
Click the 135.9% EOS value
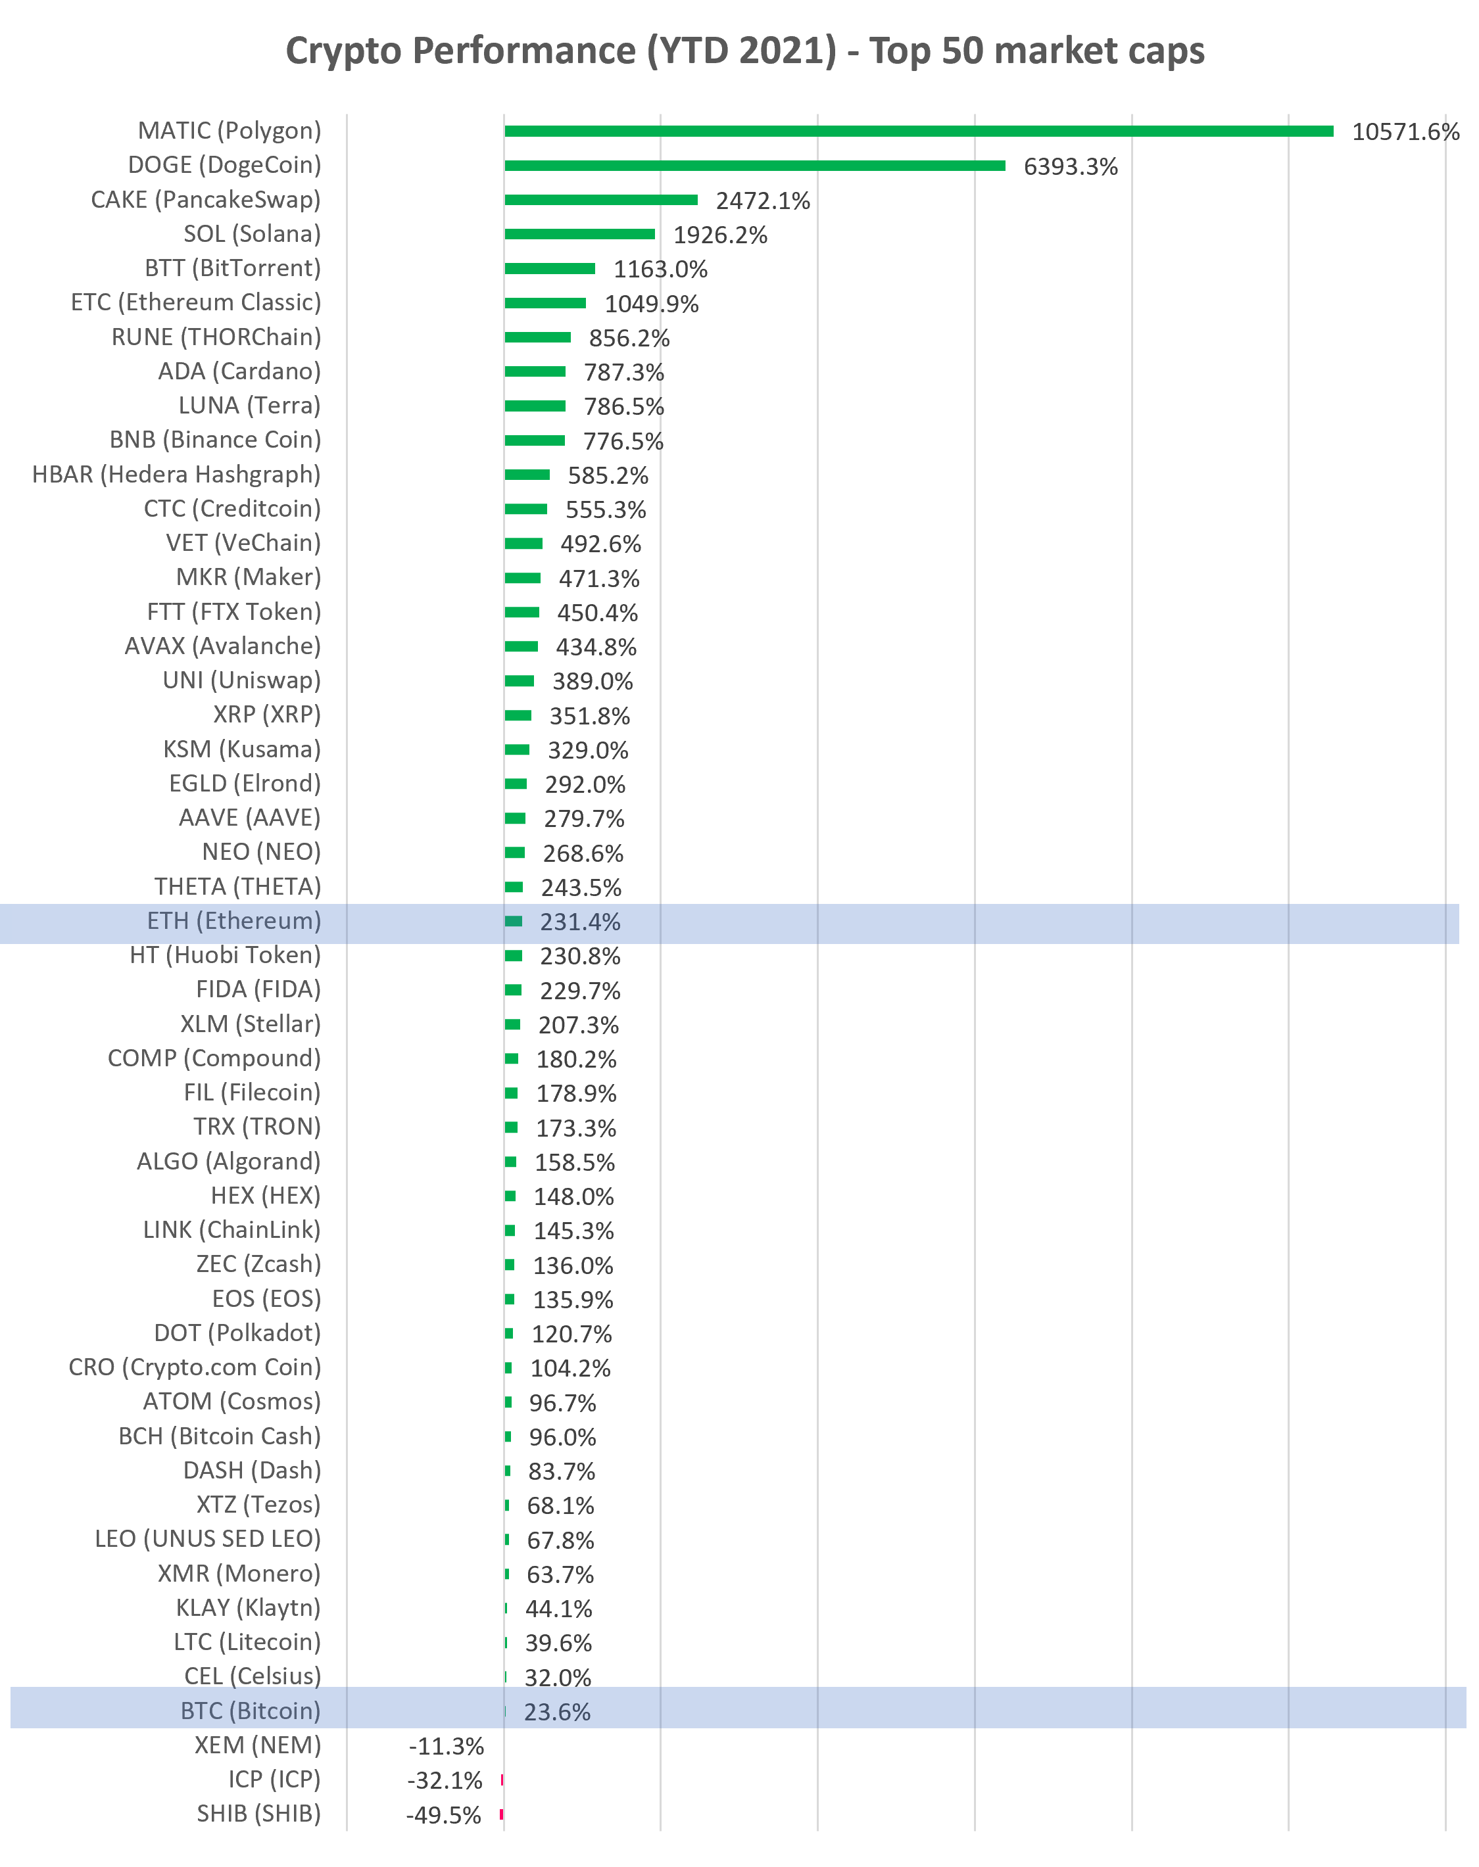[572, 1299]
